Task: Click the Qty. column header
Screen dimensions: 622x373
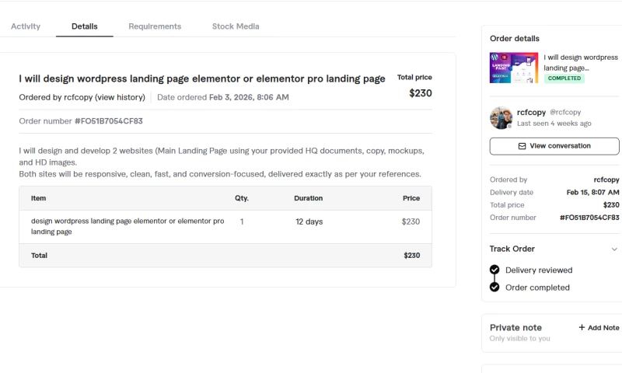Action: pos(242,198)
